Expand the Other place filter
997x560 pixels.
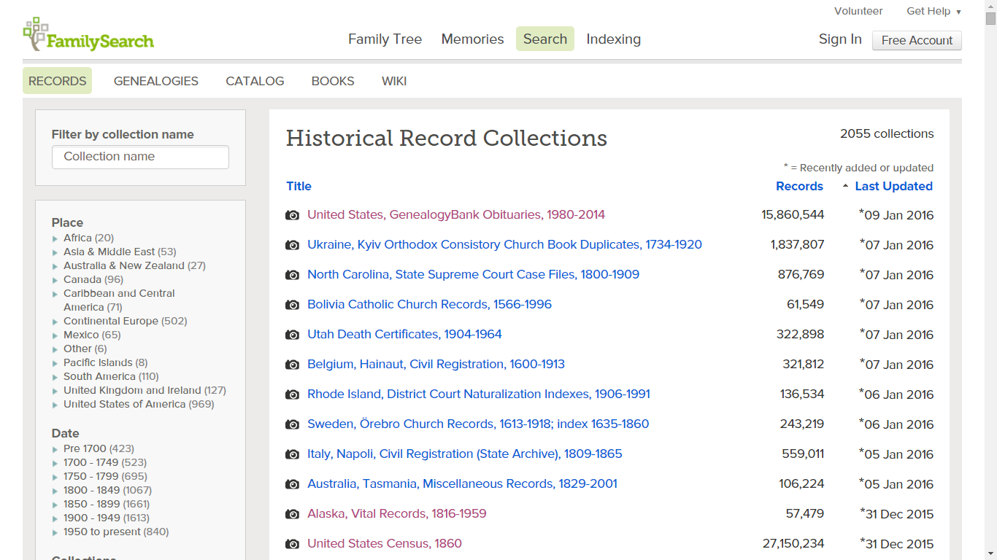click(x=55, y=349)
